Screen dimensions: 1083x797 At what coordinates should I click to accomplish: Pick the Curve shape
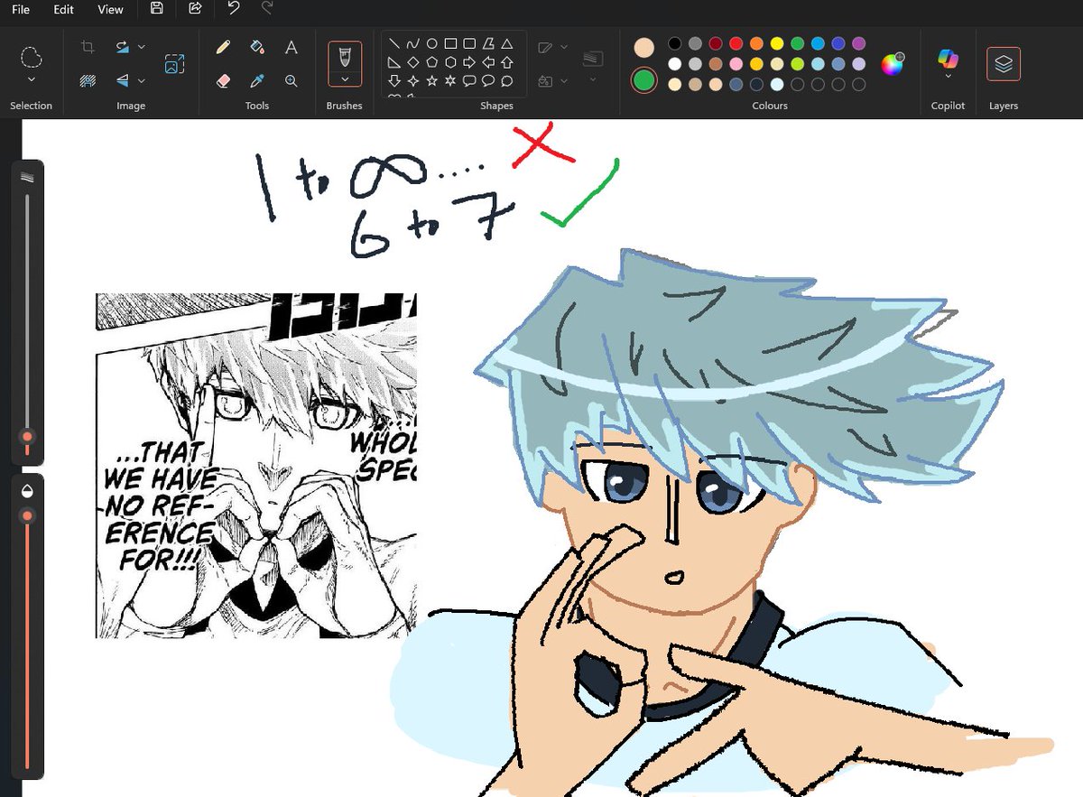[413, 43]
